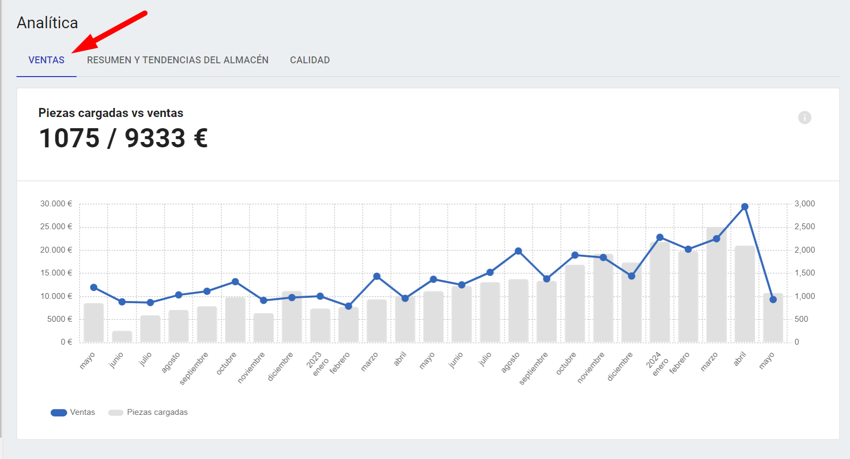
Task: Toggle the Ventas legend series
Action: 73,412
